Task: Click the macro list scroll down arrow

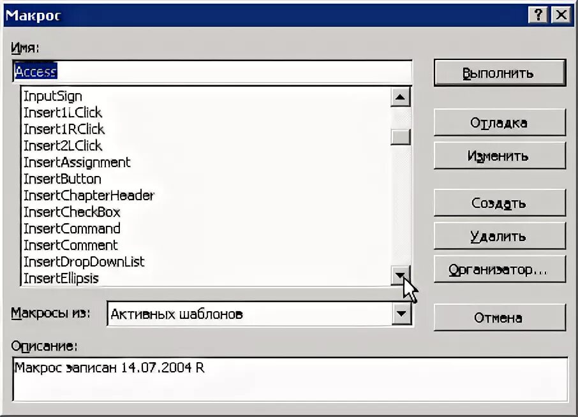Action: [x=400, y=275]
